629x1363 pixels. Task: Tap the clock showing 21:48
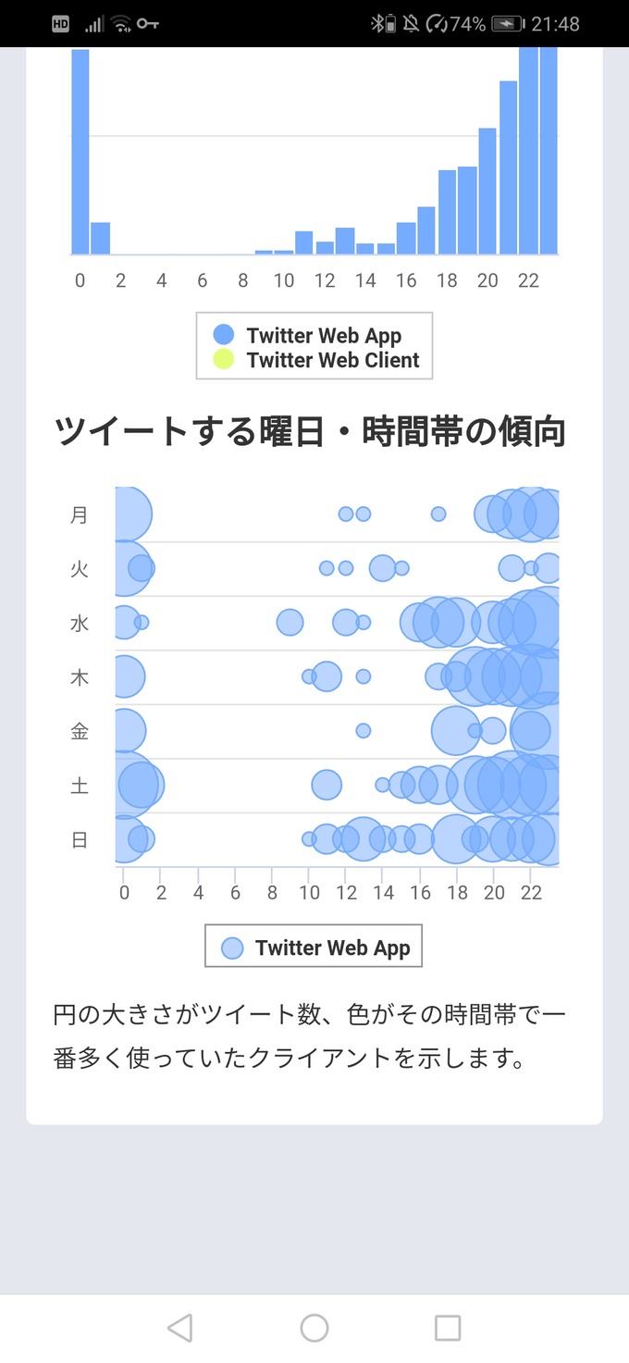[555, 24]
